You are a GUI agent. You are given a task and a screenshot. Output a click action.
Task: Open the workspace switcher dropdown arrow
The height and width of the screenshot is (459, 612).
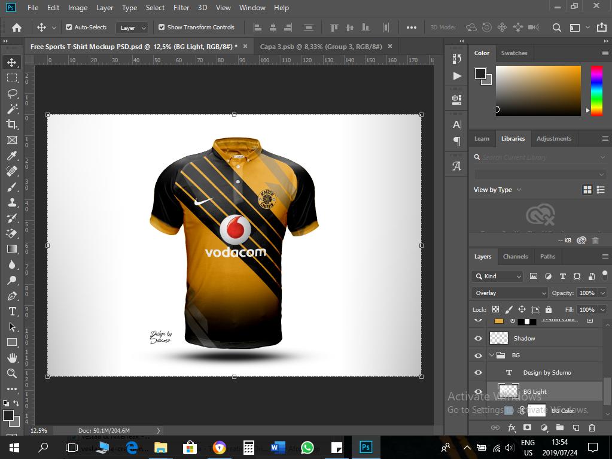[587, 28]
